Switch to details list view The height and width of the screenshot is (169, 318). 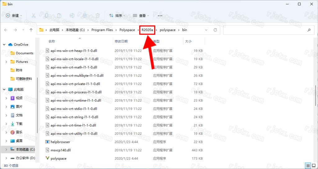(x=308, y=166)
